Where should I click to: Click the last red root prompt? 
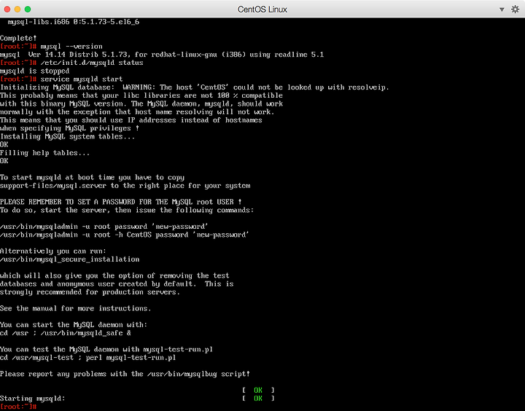(x=18, y=407)
